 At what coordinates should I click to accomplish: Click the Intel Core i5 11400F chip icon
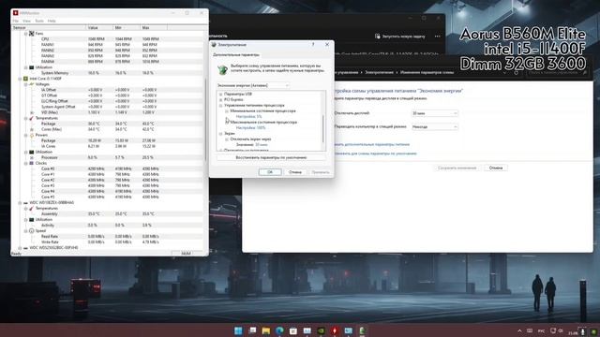(25, 79)
